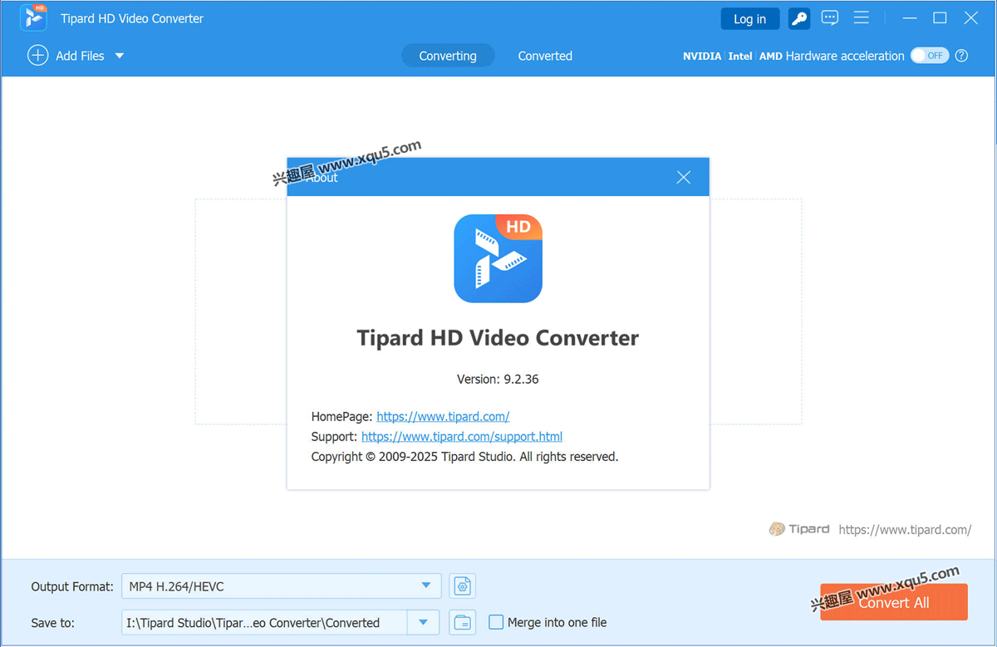Viewport: 997px width, 647px height.
Task: Click the Tipard brand logo at bottom right
Action: tap(799, 529)
